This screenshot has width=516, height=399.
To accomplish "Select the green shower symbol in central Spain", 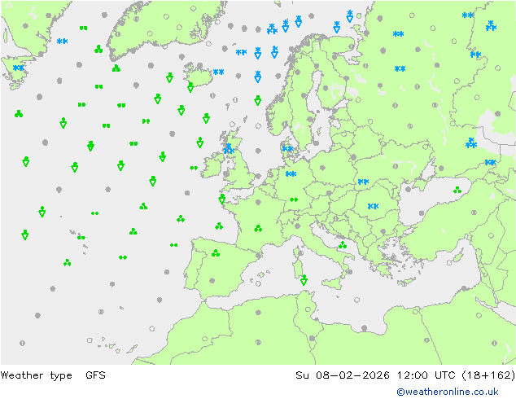I will click(x=216, y=252).
